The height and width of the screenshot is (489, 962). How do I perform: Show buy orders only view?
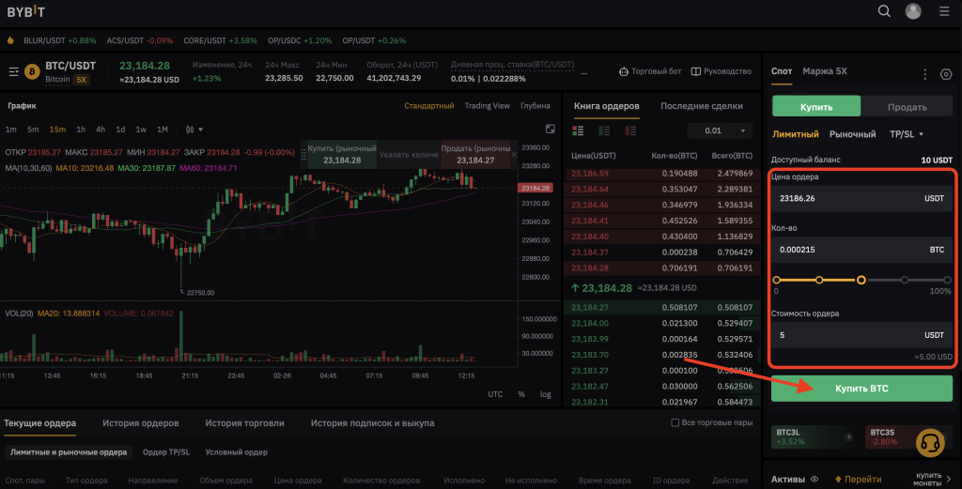click(604, 130)
